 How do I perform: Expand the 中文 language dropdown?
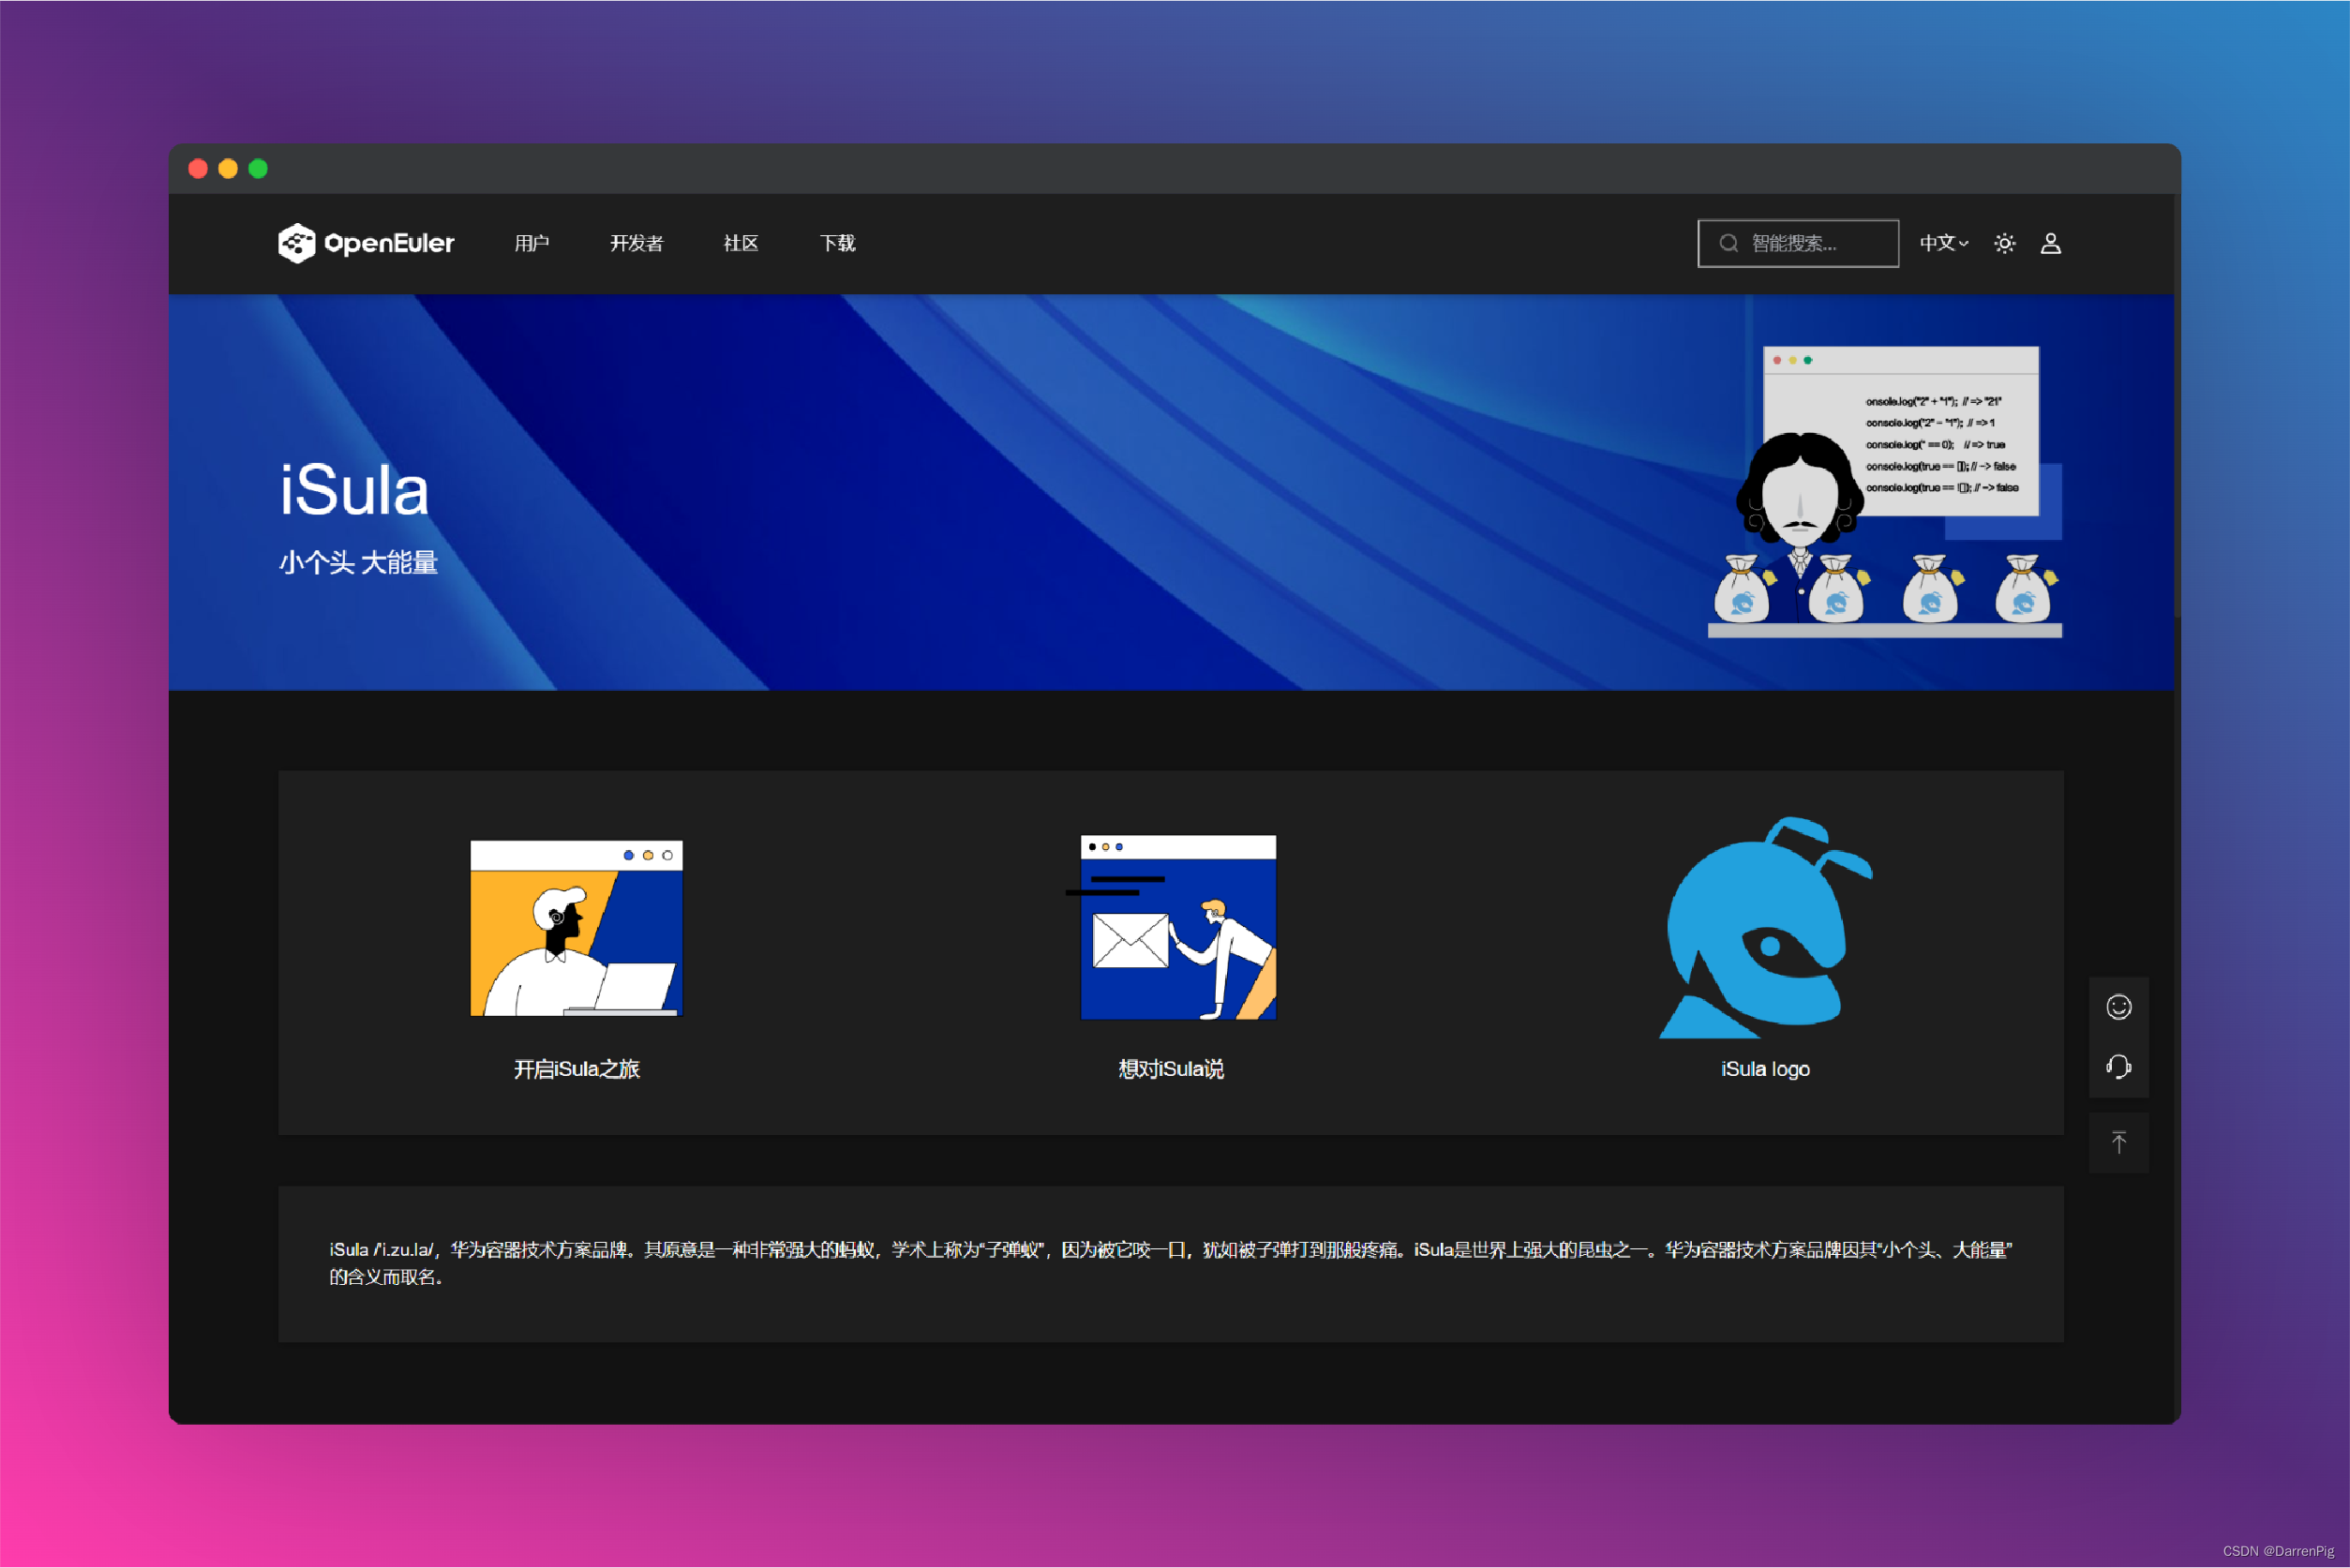1943,243
